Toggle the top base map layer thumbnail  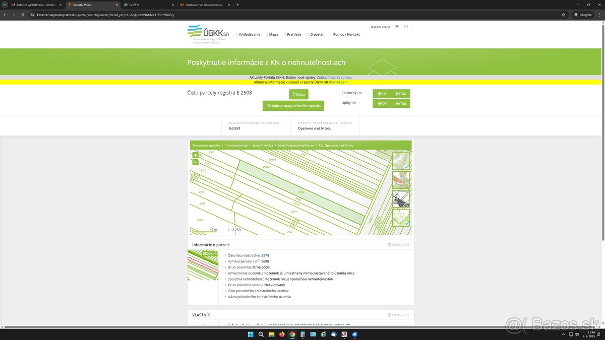pyautogui.click(x=401, y=161)
